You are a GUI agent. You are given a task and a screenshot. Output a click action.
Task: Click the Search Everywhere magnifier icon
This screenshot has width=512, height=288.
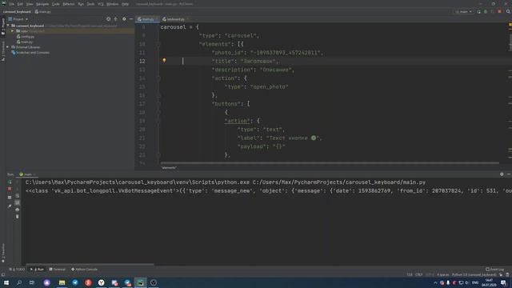508,12
